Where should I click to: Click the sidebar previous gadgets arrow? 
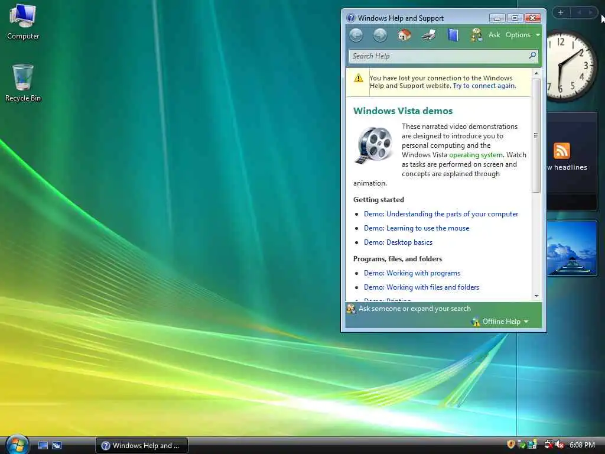point(579,12)
